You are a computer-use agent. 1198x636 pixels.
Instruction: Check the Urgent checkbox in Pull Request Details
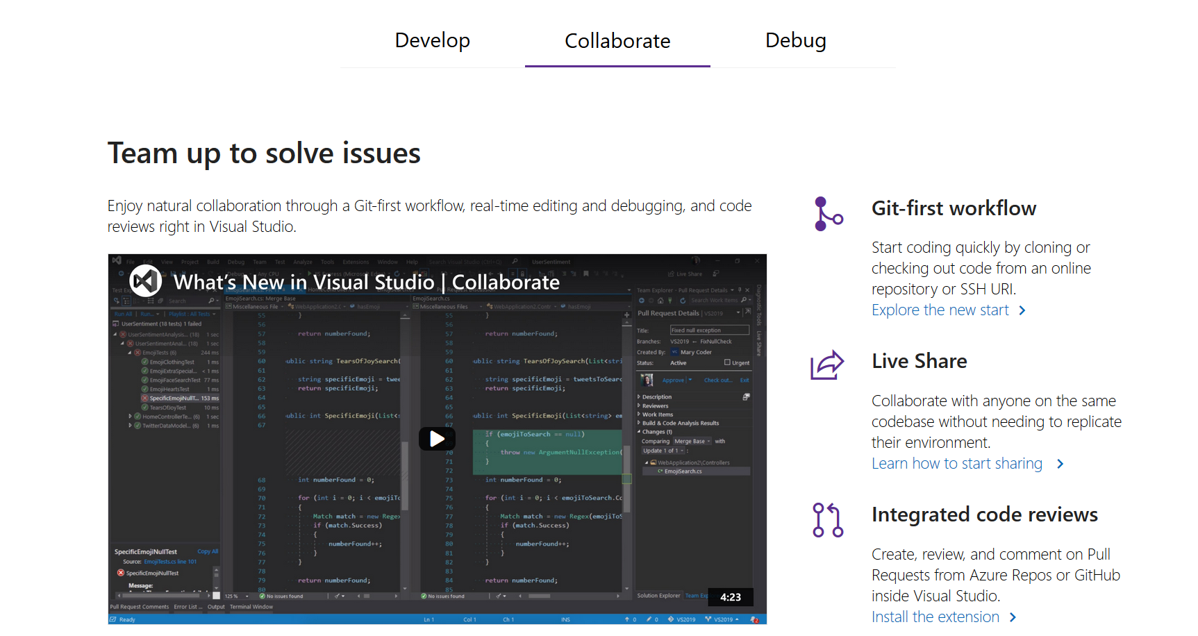[728, 362]
